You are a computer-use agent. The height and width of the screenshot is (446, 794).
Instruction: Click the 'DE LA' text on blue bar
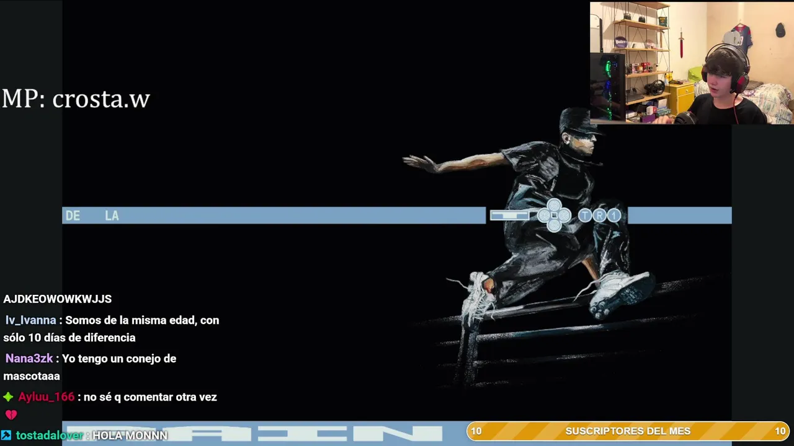point(92,216)
